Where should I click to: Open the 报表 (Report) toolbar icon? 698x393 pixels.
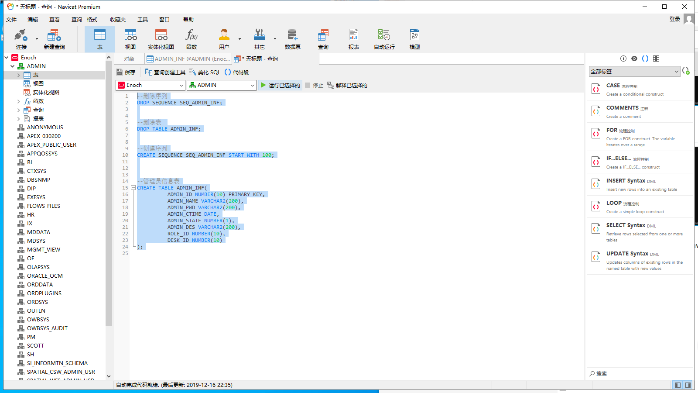point(354,39)
